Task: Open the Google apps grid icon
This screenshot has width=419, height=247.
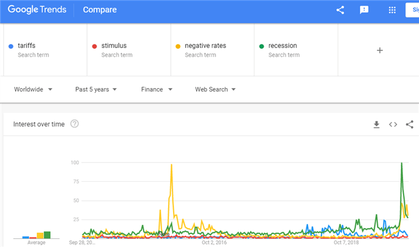Action: [x=392, y=10]
